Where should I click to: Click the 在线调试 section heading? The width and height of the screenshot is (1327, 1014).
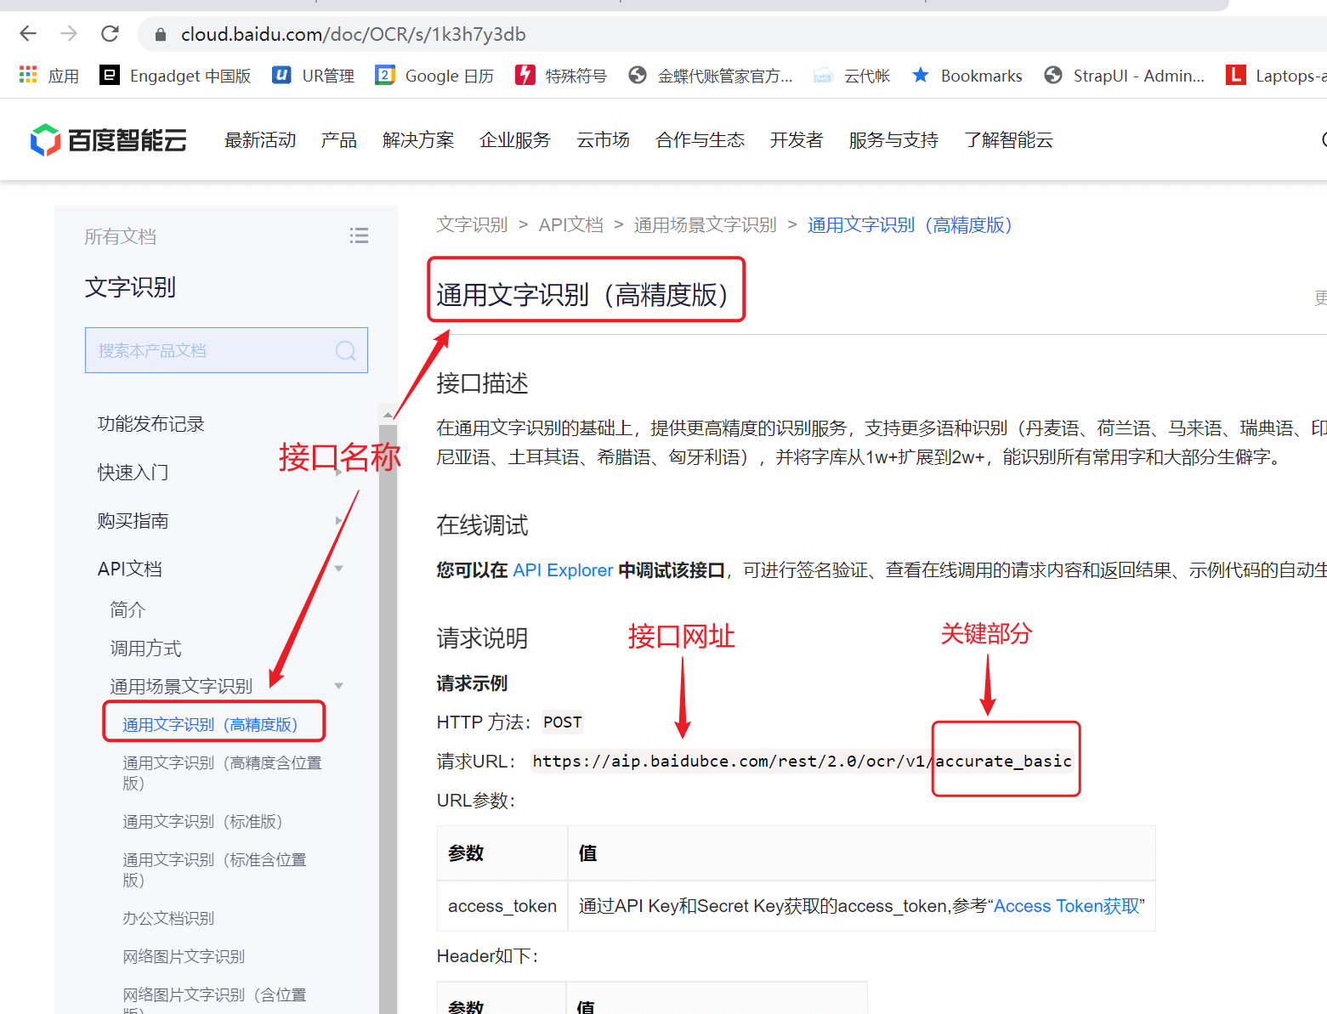(x=482, y=525)
